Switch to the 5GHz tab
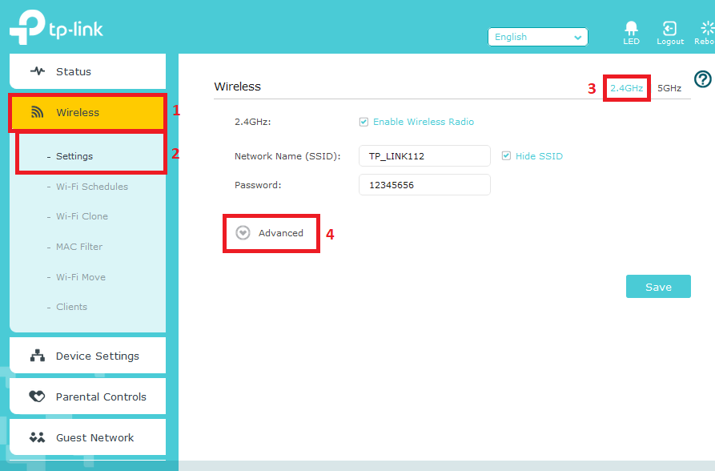Viewport: 715px width, 471px height. 669,88
